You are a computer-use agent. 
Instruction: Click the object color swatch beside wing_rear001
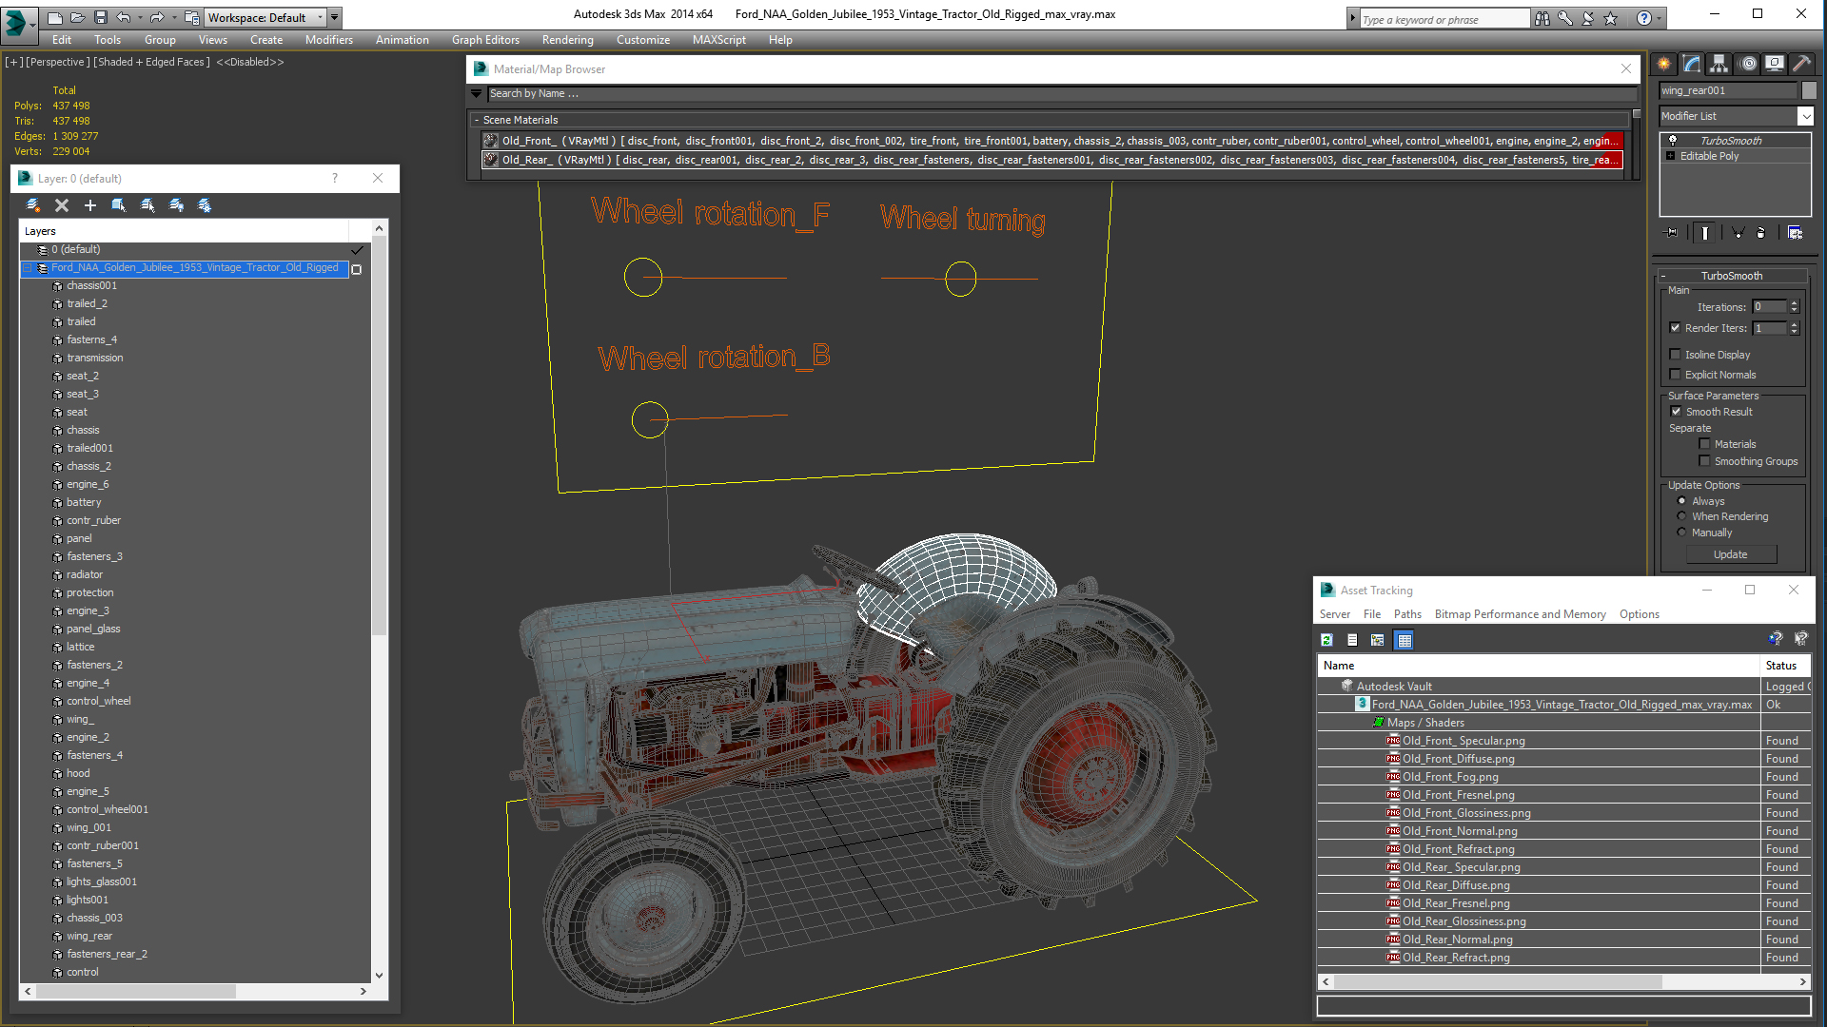[1809, 90]
